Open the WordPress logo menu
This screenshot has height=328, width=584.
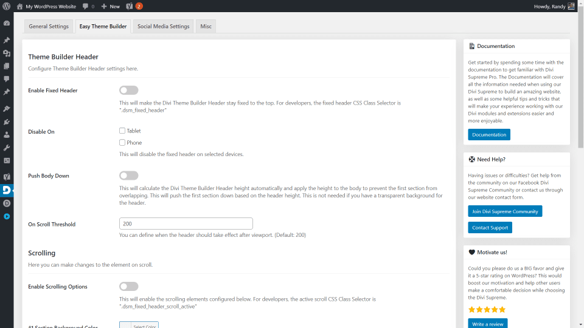7,6
